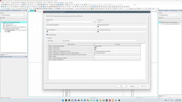Click the Значение input field in the left panel
Screen dimensions: 182x102
tap(14, 20)
